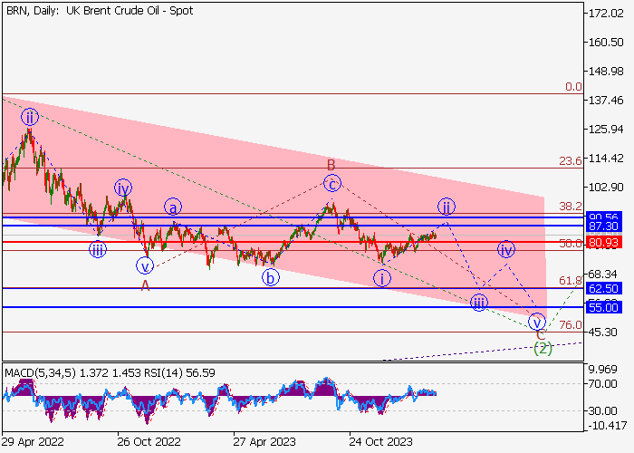This screenshot has height=453, width=634.
Task: Click the 9.969 indicator axis value
Action: [x=602, y=370]
